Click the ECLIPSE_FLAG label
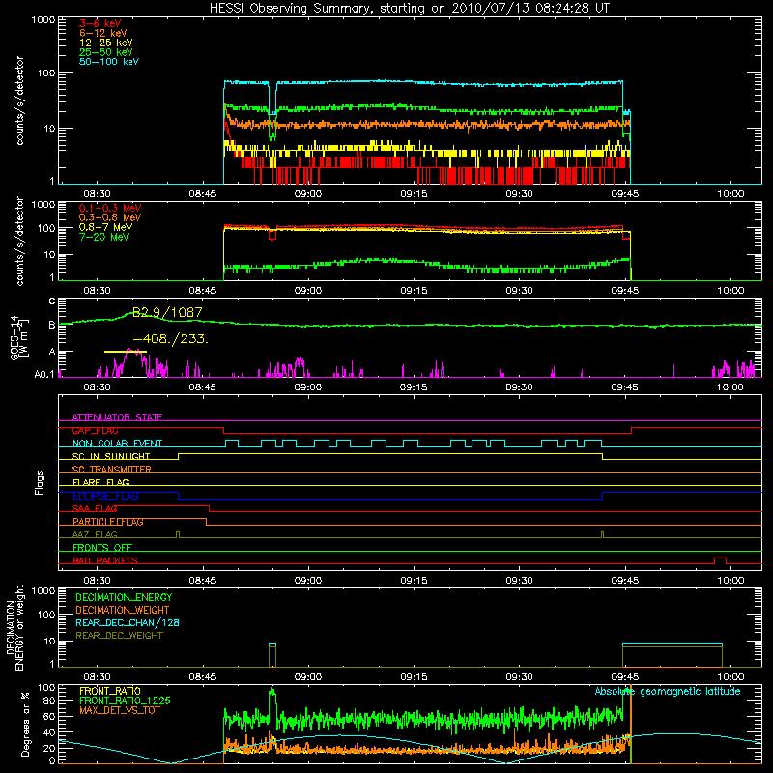Screen dimensions: 773x773 click(105, 496)
